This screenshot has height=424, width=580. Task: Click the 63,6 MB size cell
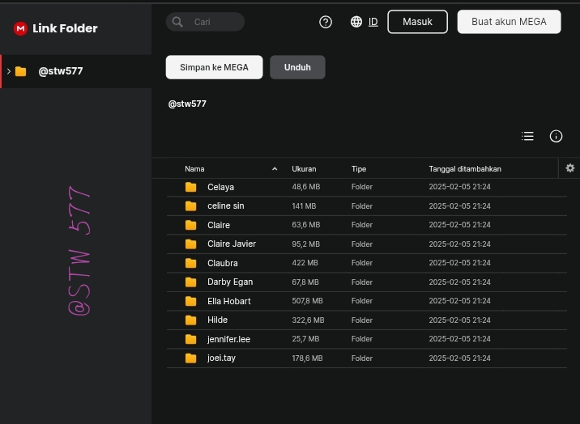pos(306,225)
